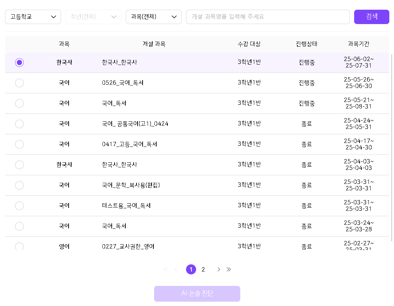Image resolution: width=394 pixels, height=306 pixels.
Task: Go to next page arrow in pagination
Action: click(219, 269)
